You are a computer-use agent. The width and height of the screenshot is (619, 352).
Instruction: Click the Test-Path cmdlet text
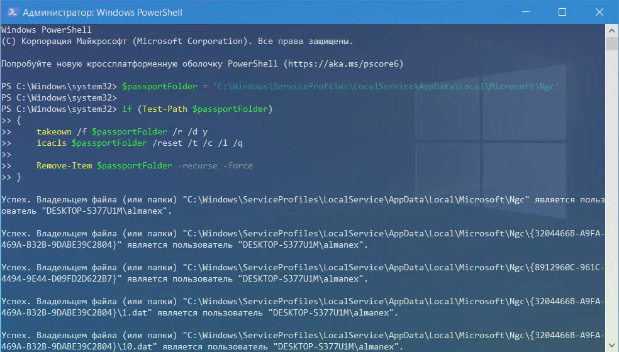(166, 109)
